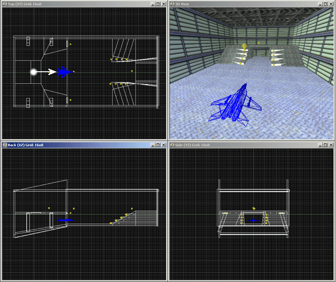
Task: Maximize the 3D View window
Action: click(x=325, y=4)
